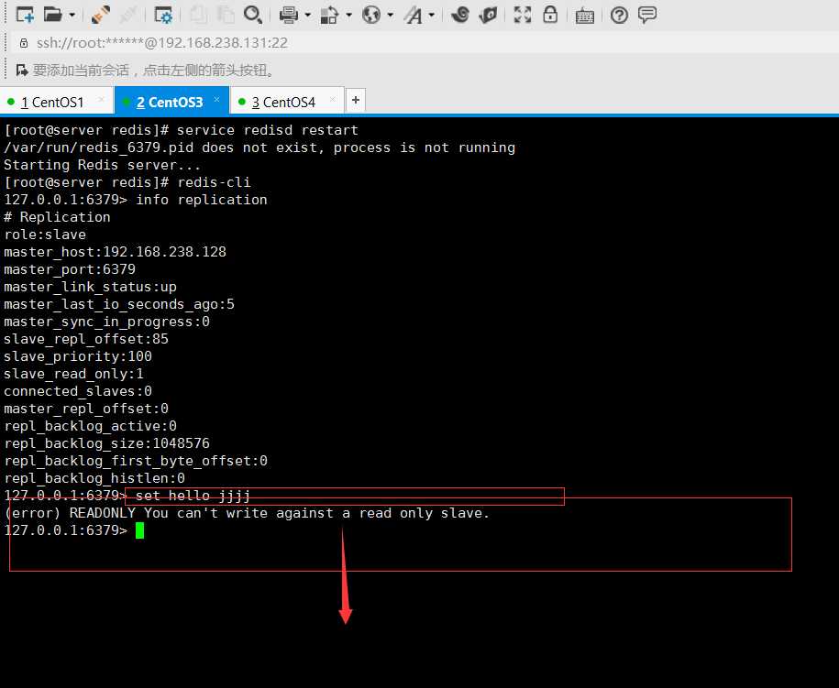Toggle full screen mode icon
This screenshot has width=839, height=688.
coord(523,15)
